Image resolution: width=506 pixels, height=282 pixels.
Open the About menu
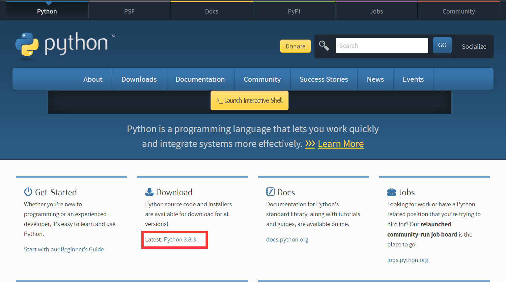click(93, 79)
